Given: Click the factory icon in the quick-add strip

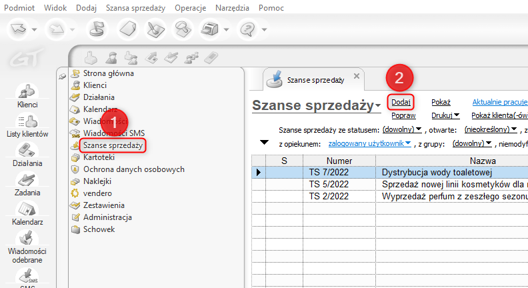Looking at the screenshot, I should [91, 57].
